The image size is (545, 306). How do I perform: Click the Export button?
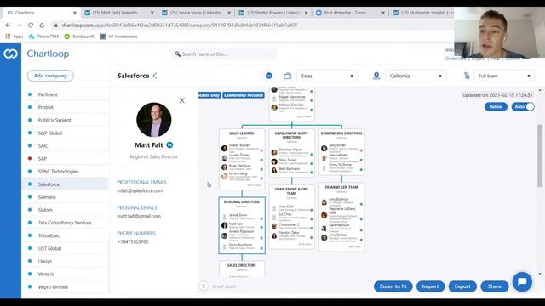click(462, 286)
